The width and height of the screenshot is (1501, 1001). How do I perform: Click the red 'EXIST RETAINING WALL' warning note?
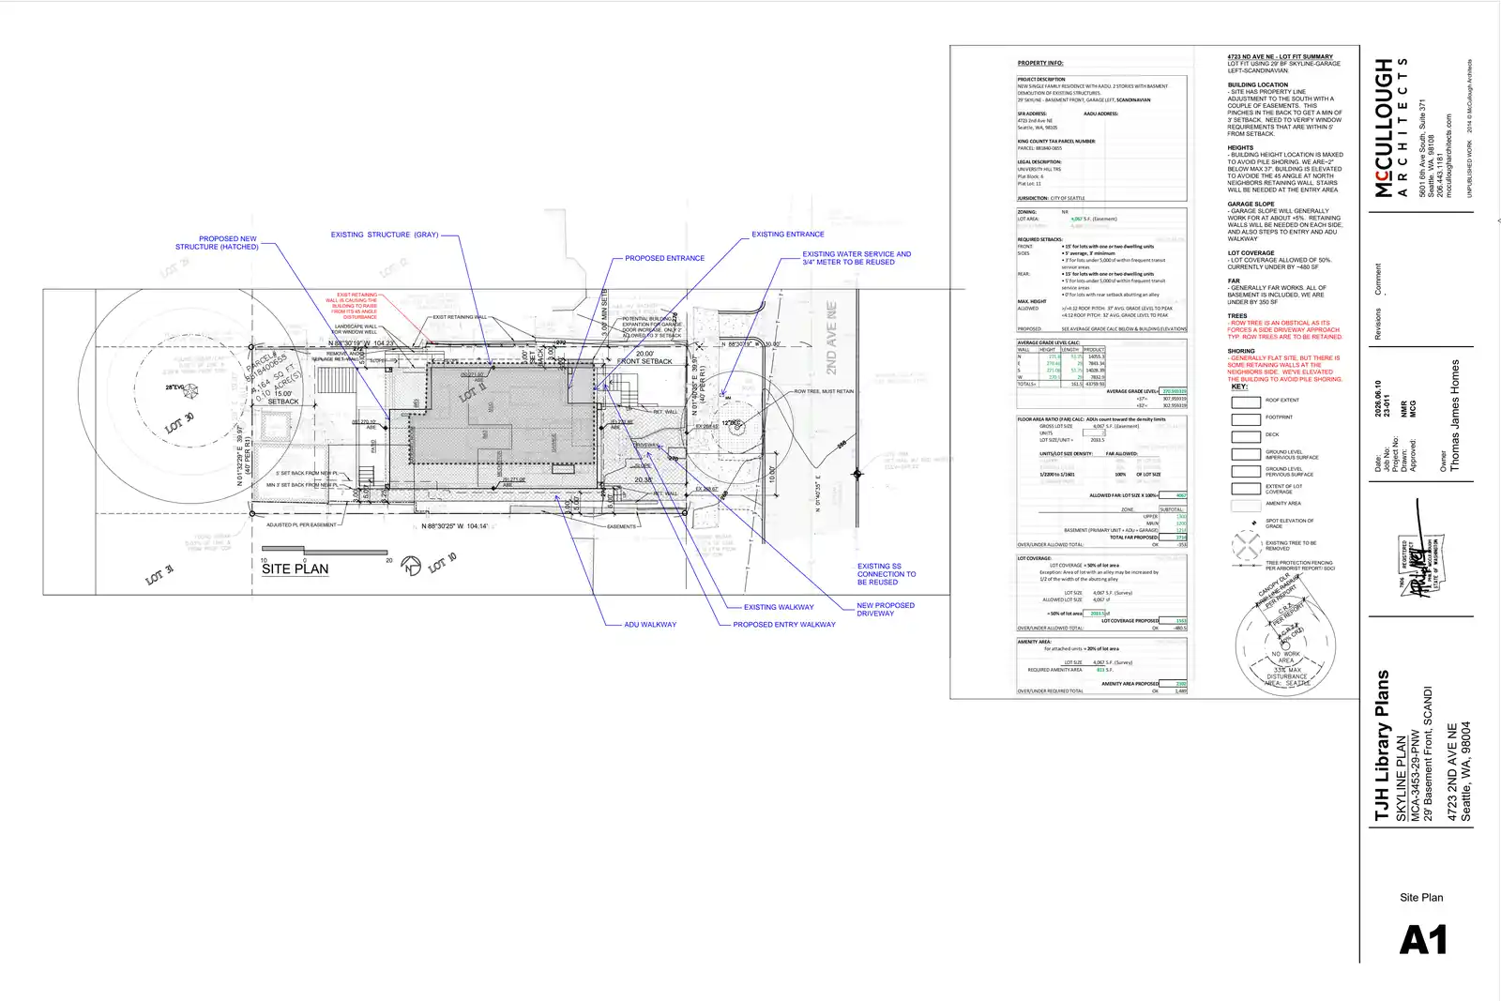click(x=354, y=306)
